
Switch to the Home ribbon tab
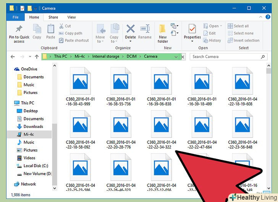click(34, 17)
